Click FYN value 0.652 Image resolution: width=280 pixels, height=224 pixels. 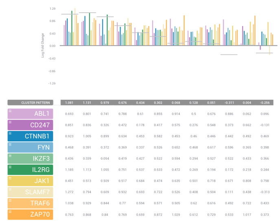click(176, 147)
